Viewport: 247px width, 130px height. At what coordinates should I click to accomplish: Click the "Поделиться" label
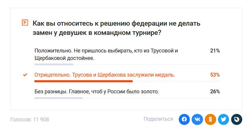pos(158,119)
